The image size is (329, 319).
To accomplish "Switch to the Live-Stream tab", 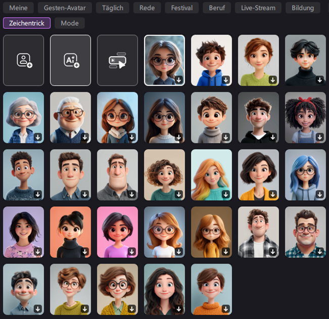I will pos(258,8).
